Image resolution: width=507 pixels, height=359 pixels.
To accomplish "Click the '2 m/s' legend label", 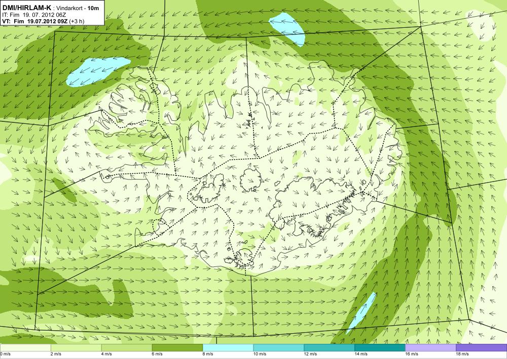I will (x=56, y=354).
